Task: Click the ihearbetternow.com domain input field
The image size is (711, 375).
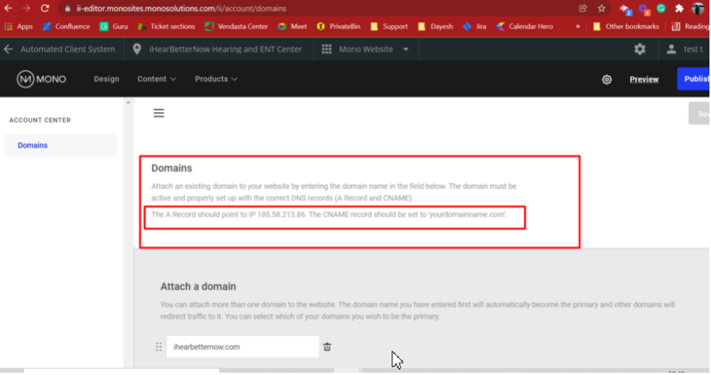Action: coord(242,347)
